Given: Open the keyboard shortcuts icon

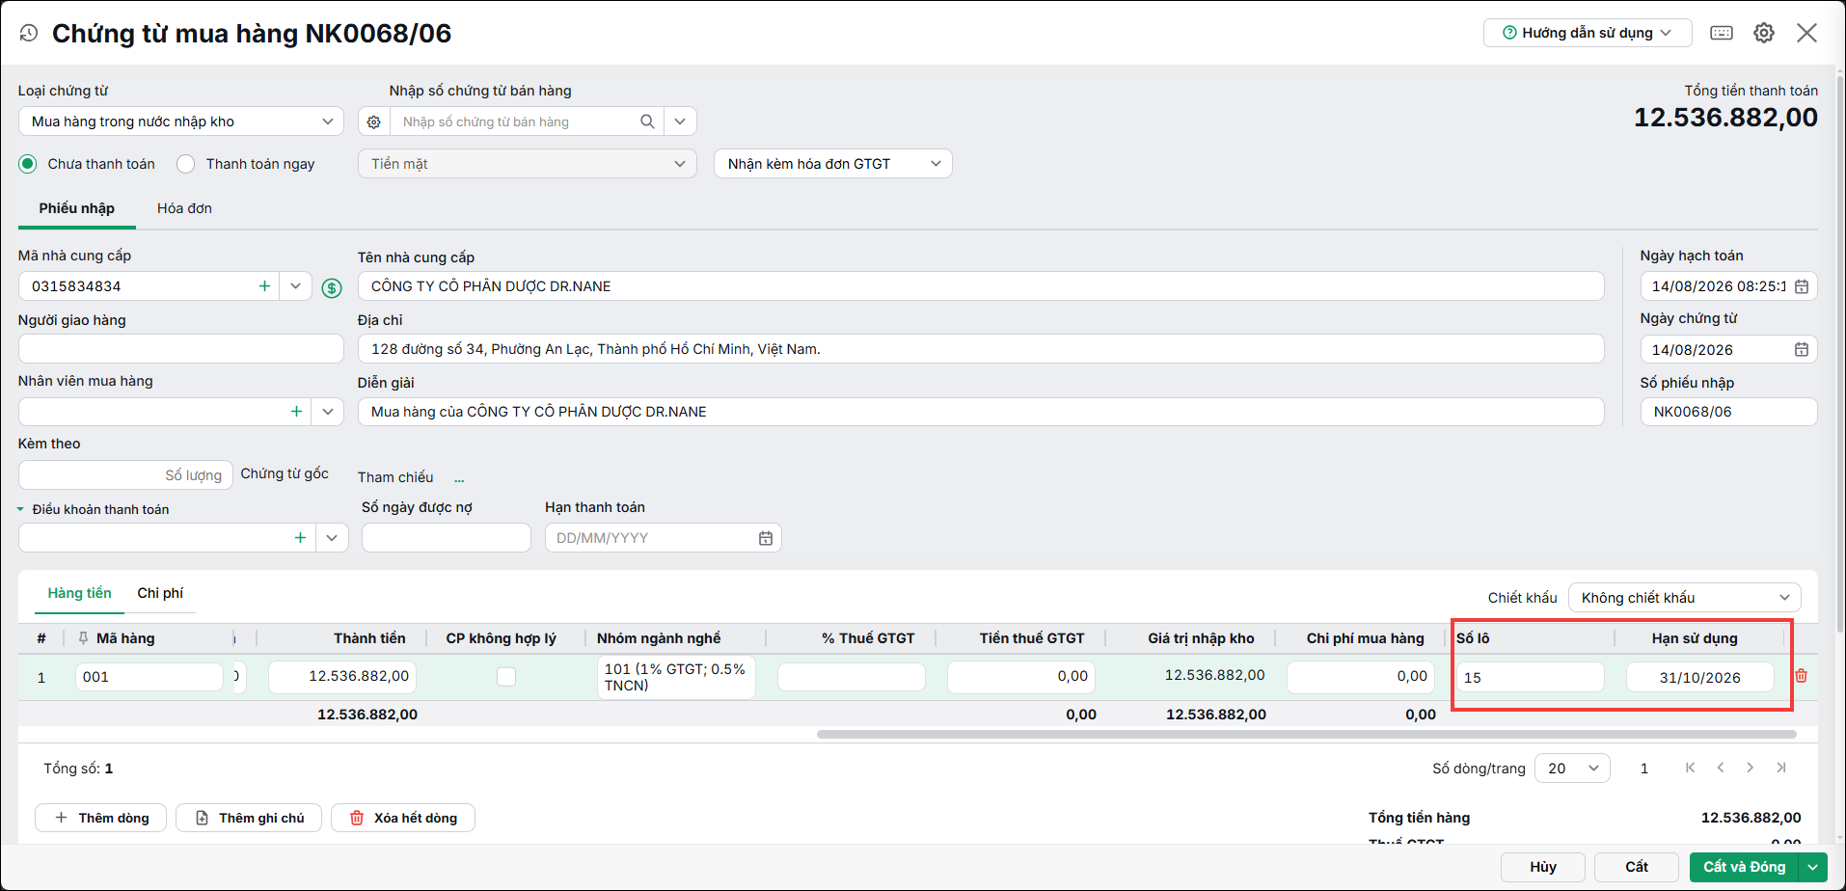Looking at the screenshot, I should point(1722,33).
